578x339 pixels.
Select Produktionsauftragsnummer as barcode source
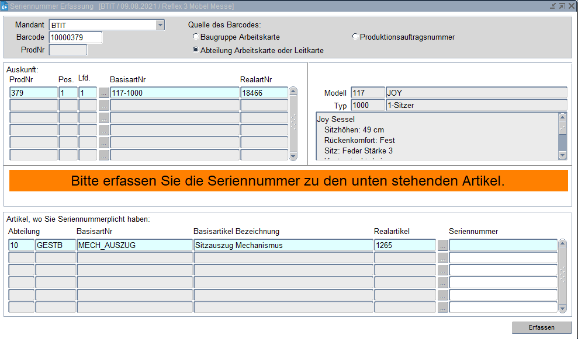(355, 37)
